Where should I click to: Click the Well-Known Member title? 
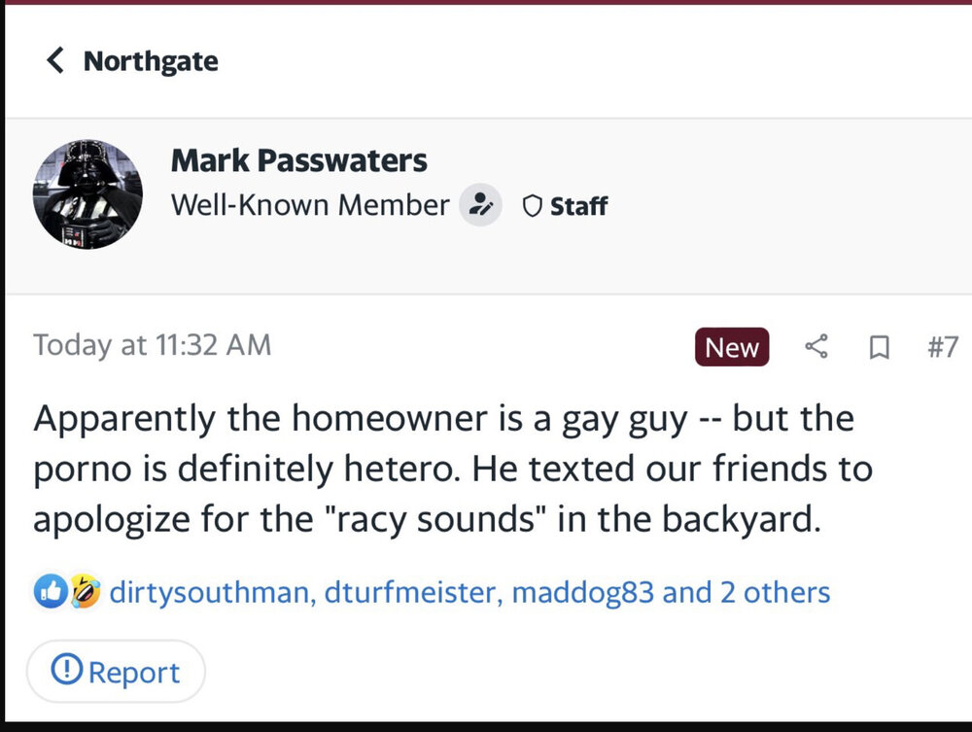point(310,205)
